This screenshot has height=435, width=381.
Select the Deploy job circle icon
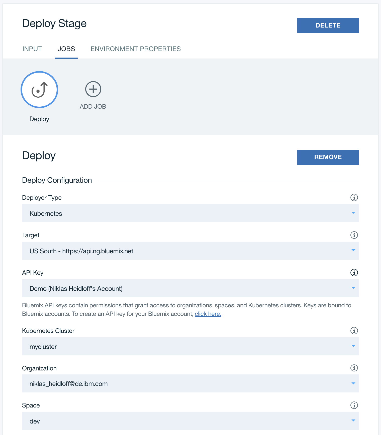coord(39,90)
